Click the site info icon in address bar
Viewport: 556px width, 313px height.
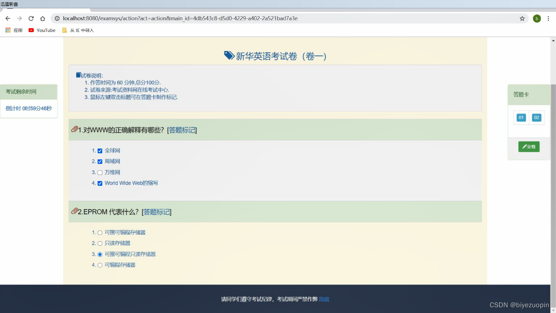[57, 18]
